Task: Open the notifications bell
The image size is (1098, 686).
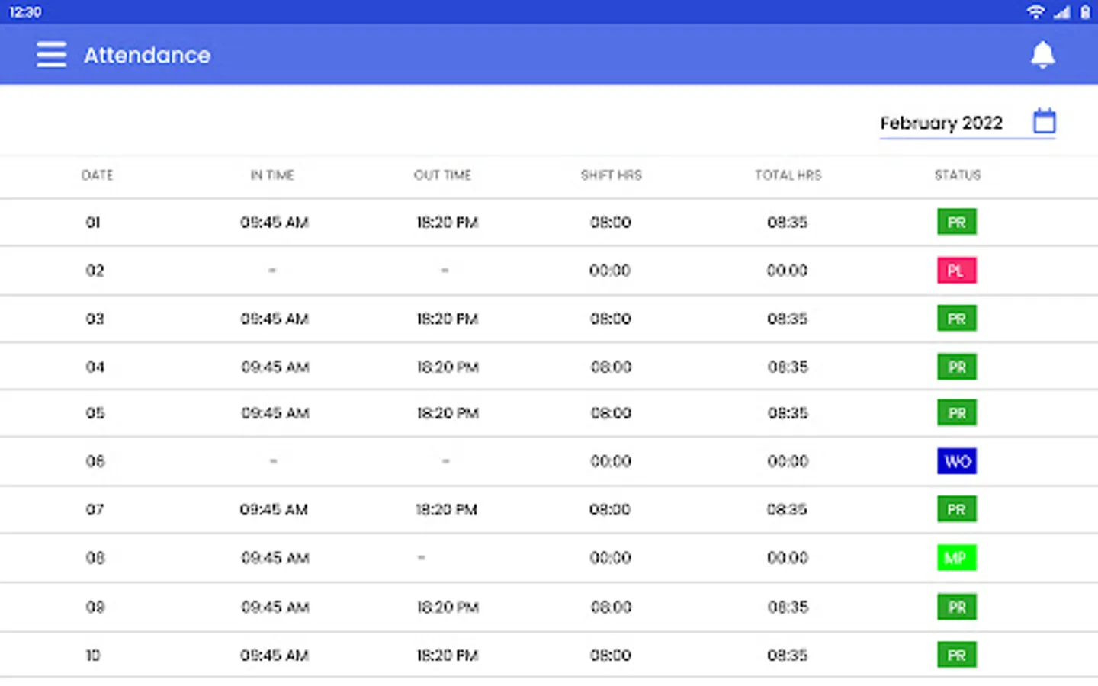Action: click(x=1042, y=55)
